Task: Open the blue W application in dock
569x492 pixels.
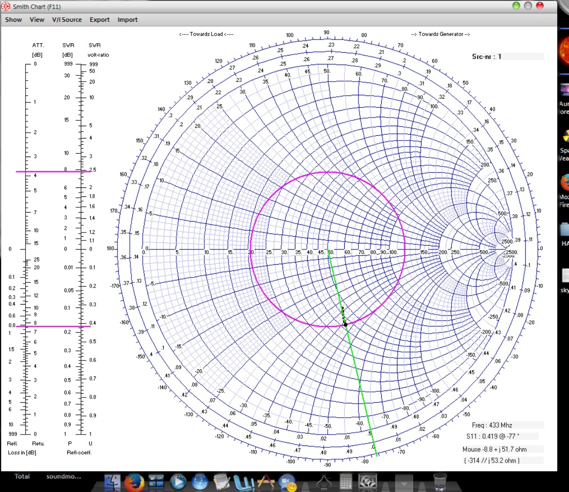Action: (x=244, y=482)
